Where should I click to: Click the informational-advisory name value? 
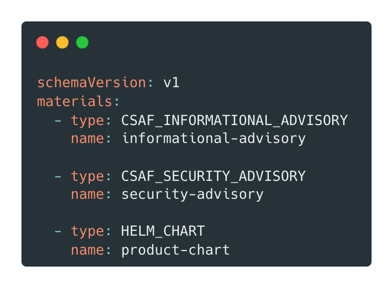click(x=213, y=139)
